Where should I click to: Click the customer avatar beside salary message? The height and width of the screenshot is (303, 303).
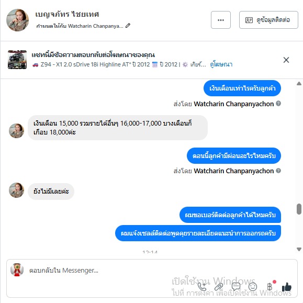click(16, 131)
